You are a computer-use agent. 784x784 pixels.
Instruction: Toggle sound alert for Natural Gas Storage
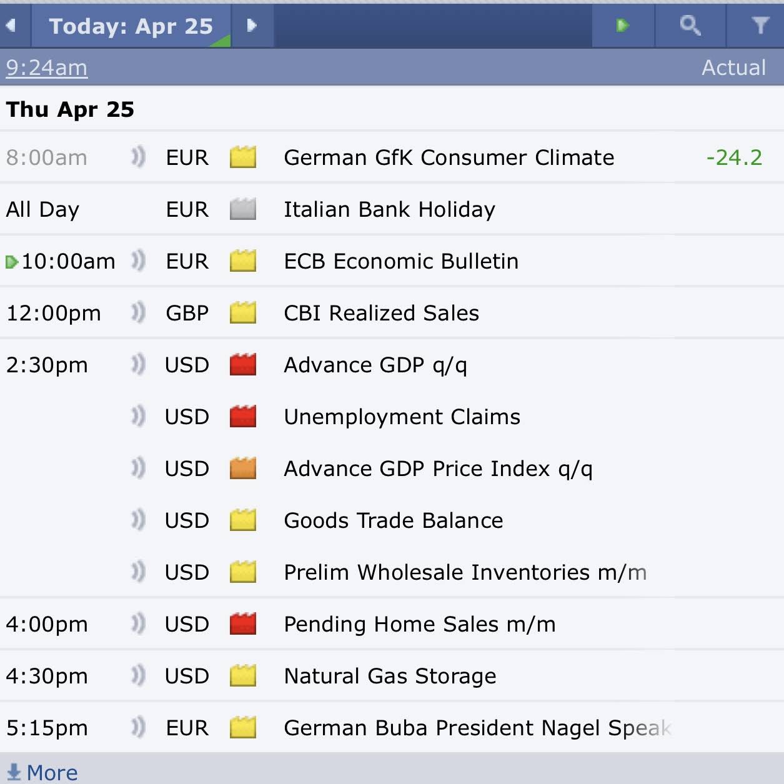pyautogui.click(x=138, y=676)
